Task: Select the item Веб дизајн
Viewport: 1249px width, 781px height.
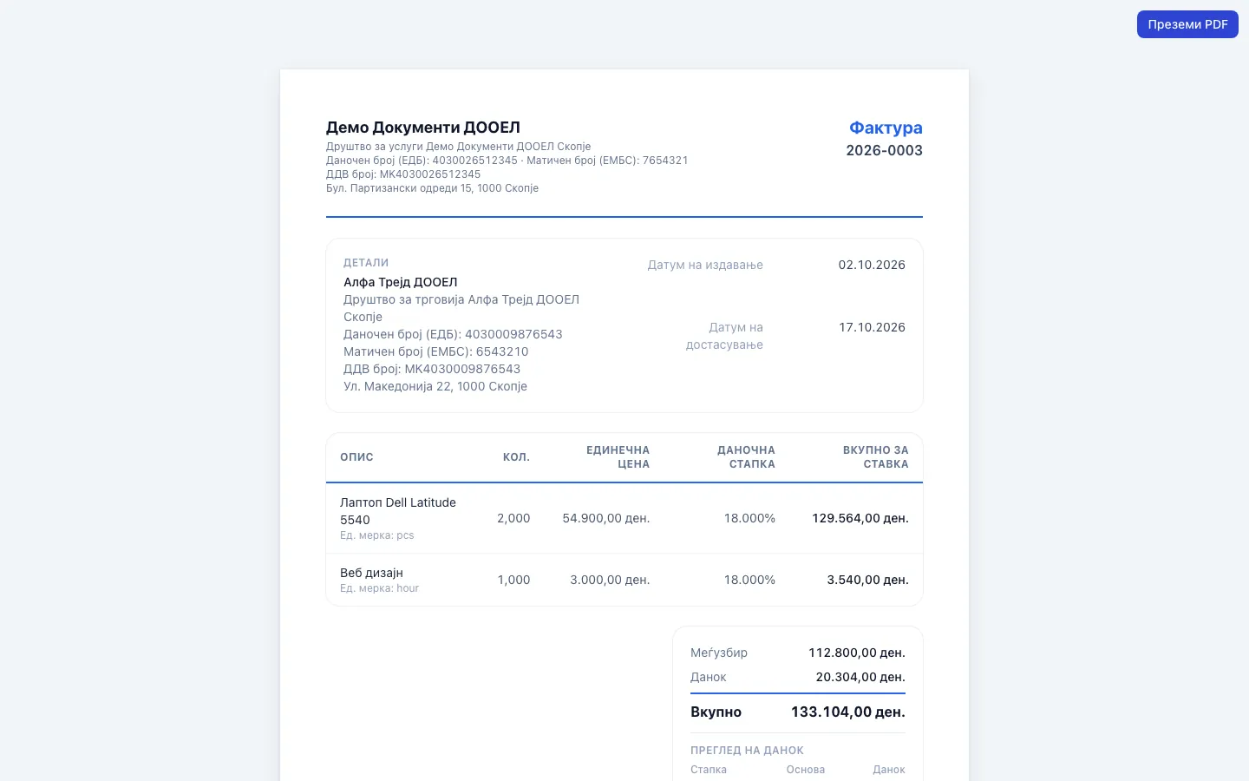Action: 371,573
